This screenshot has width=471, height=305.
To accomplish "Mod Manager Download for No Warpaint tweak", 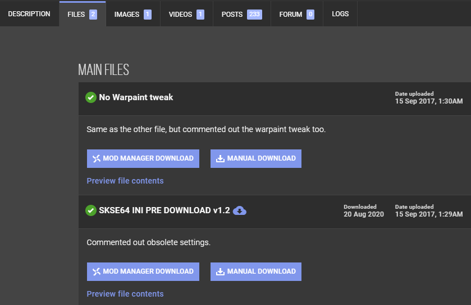I will click(x=143, y=158).
